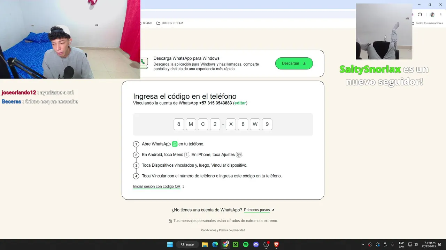Image resolution: width=446 pixels, height=250 pixels.
Task: Click the Ajustes gear icon in step 2
Action: point(239,155)
